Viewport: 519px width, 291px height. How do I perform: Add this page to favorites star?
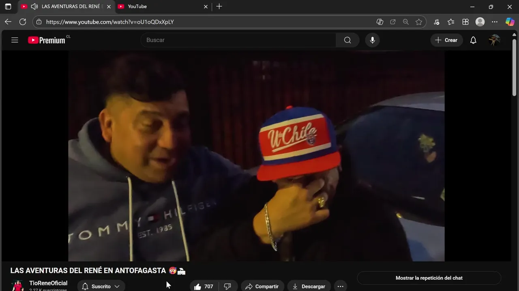click(x=419, y=22)
